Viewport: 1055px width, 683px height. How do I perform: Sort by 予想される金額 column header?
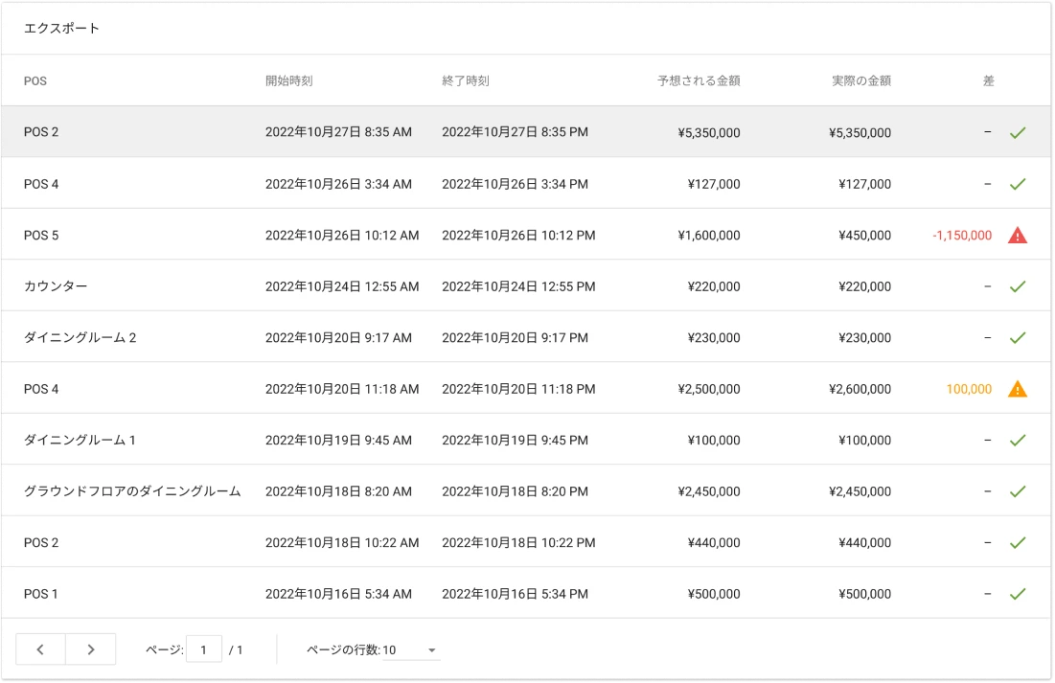pos(698,80)
